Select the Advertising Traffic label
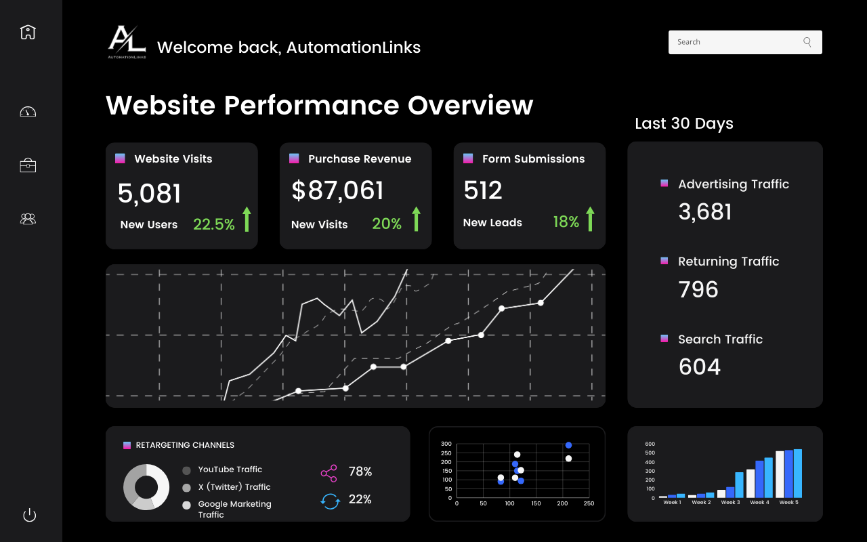 (x=734, y=184)
